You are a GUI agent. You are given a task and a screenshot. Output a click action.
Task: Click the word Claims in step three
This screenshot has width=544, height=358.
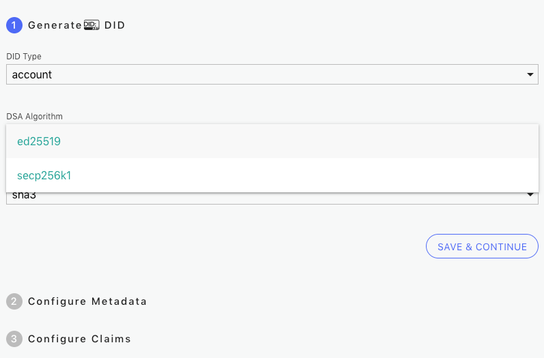111,339
